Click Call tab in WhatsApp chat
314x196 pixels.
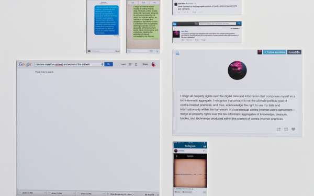pos(132,3)
